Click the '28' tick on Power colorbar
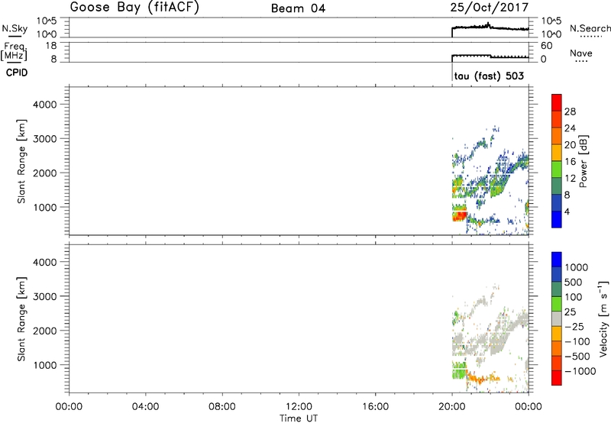Screen dimensions: 611x423 (x=570, y=111)
